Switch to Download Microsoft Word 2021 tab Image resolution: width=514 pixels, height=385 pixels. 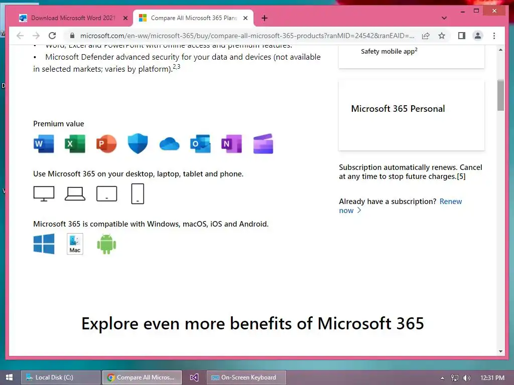coord(73,18)
